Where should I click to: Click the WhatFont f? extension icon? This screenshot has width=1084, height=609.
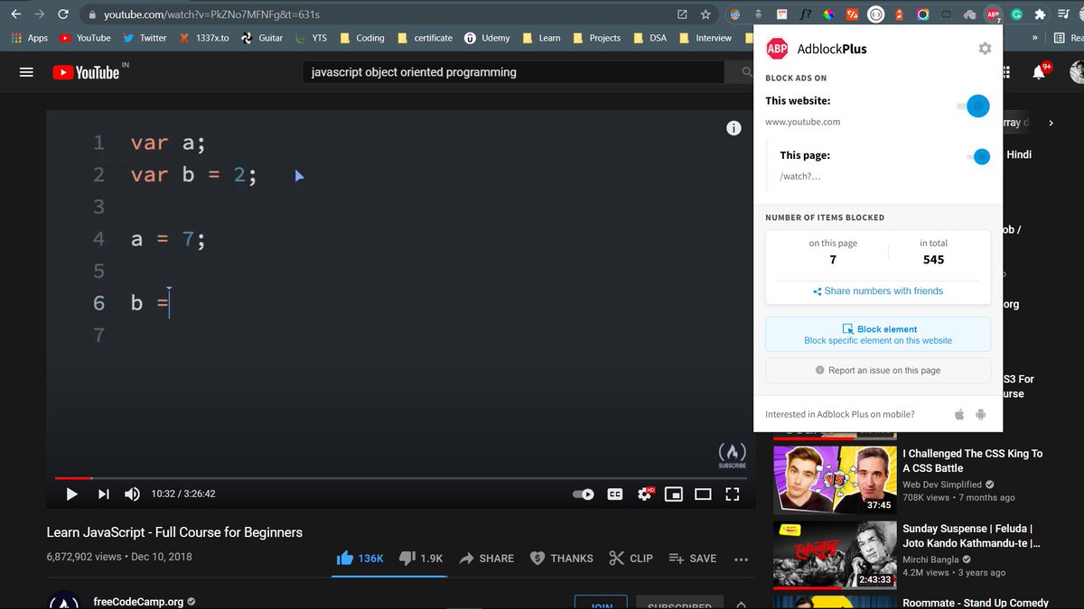805,14
